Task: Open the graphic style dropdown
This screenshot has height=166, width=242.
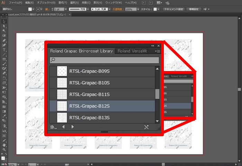Action: 158,9
